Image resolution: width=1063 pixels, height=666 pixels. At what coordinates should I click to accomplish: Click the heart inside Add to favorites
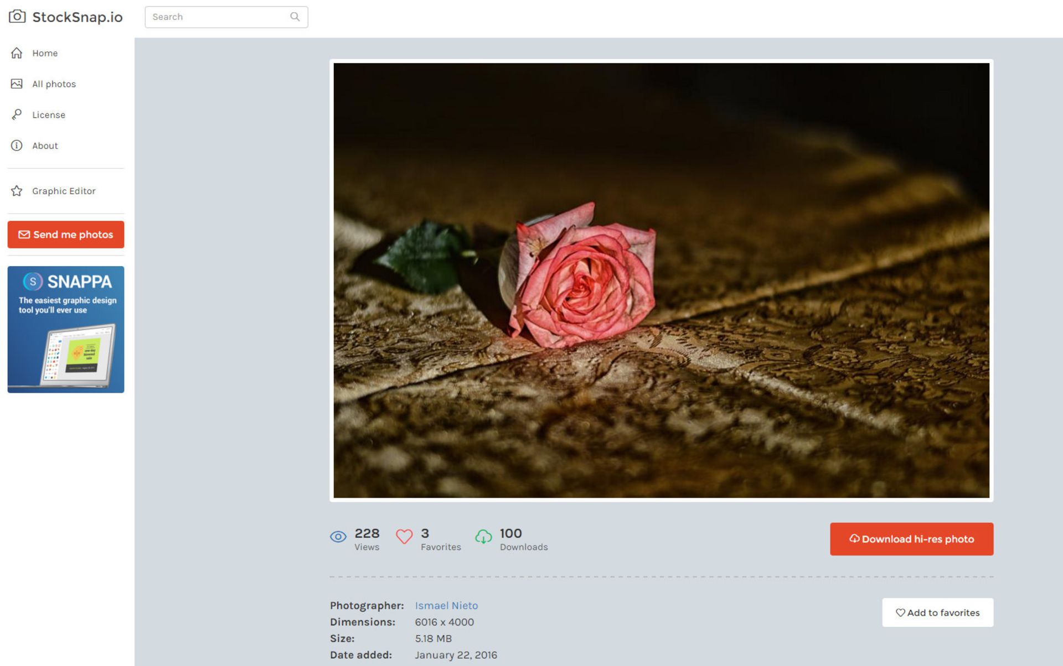pyautogui.click(x=900, y=612)
